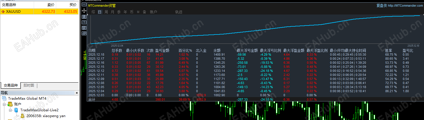Click the XAUUSD symbol diamond icon
424x120 pixels.
(x=3, y=12)
